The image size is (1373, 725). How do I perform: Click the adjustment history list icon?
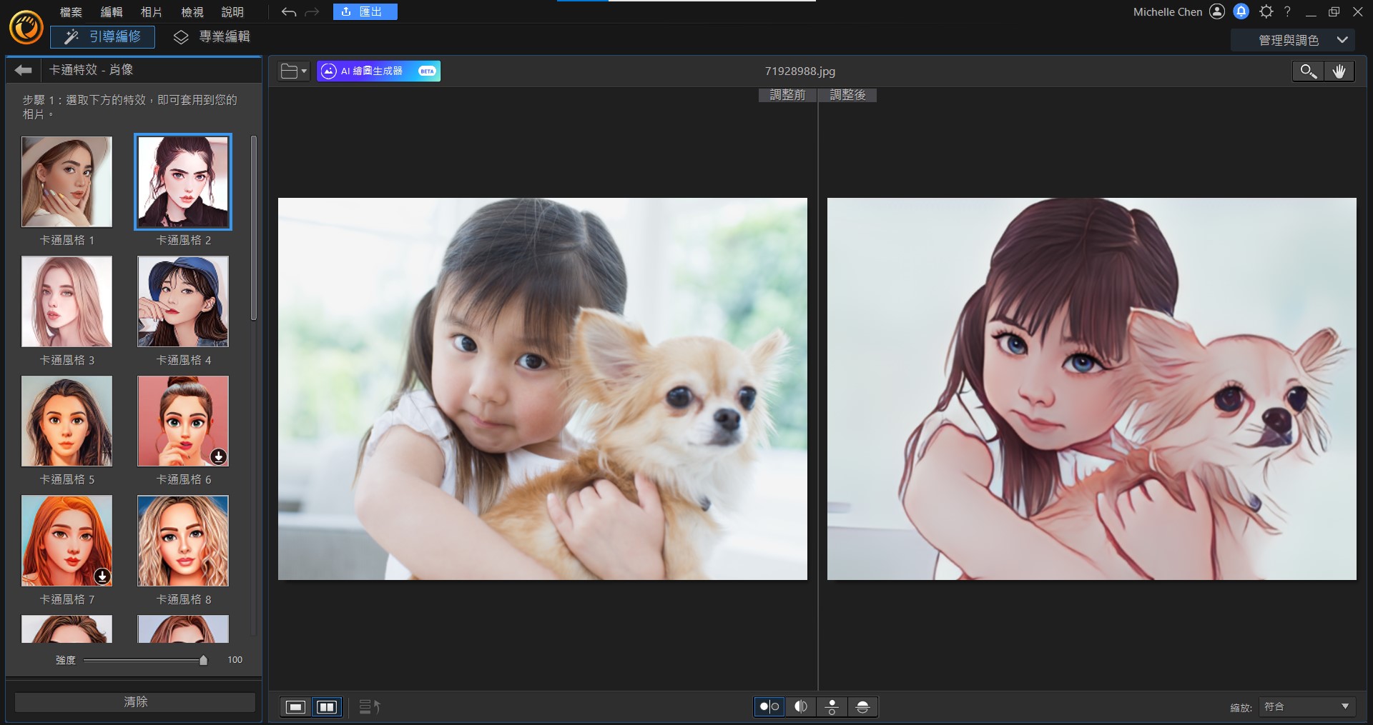tap(369, 706)
